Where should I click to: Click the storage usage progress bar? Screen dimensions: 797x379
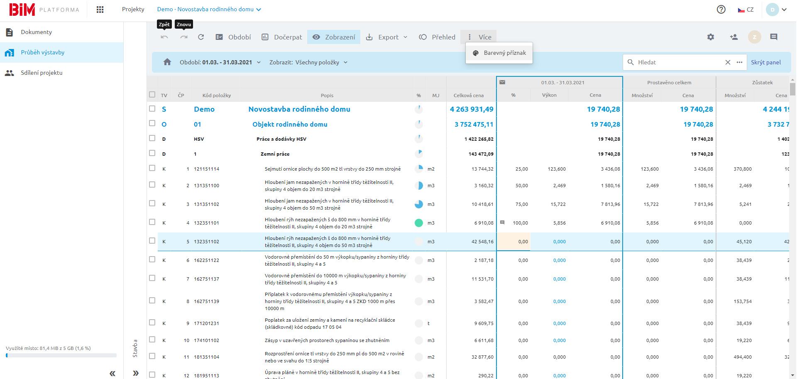[61, 355]
